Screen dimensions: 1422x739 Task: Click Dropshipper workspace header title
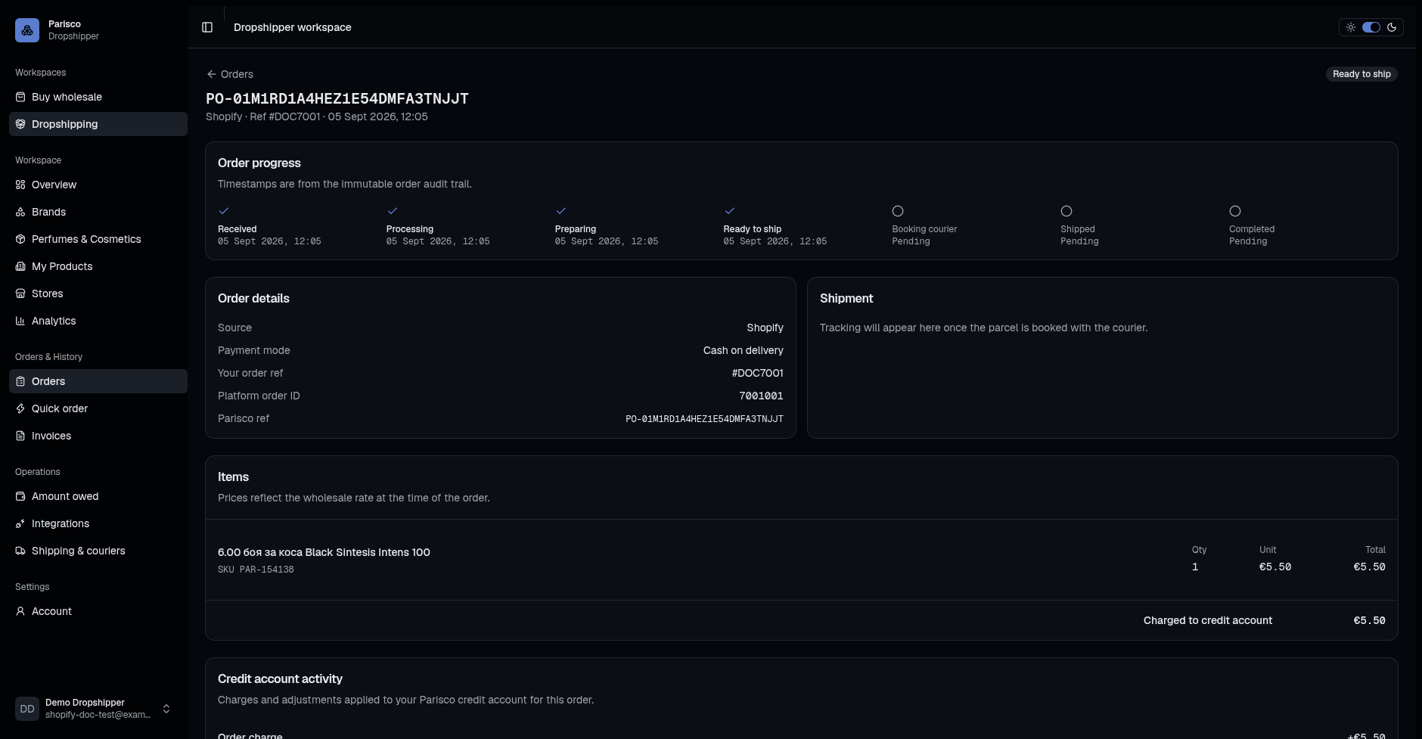(293, 27)
